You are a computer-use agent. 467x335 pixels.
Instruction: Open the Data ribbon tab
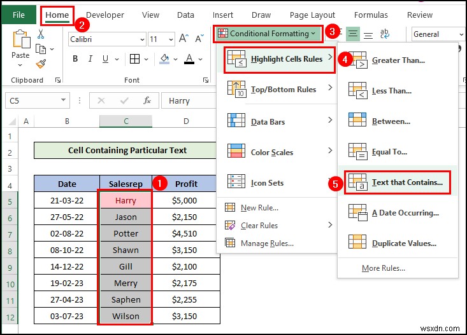(185, 15)
